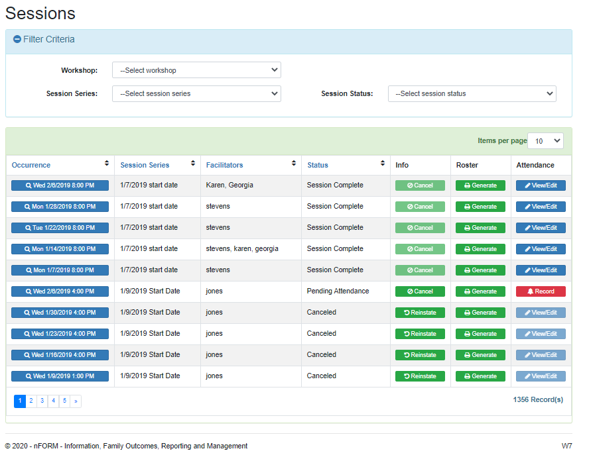View/Edit attendance for Tue 1/22/2019 session
The width and height of the screenshot is (589, 463).
point(541,228)
